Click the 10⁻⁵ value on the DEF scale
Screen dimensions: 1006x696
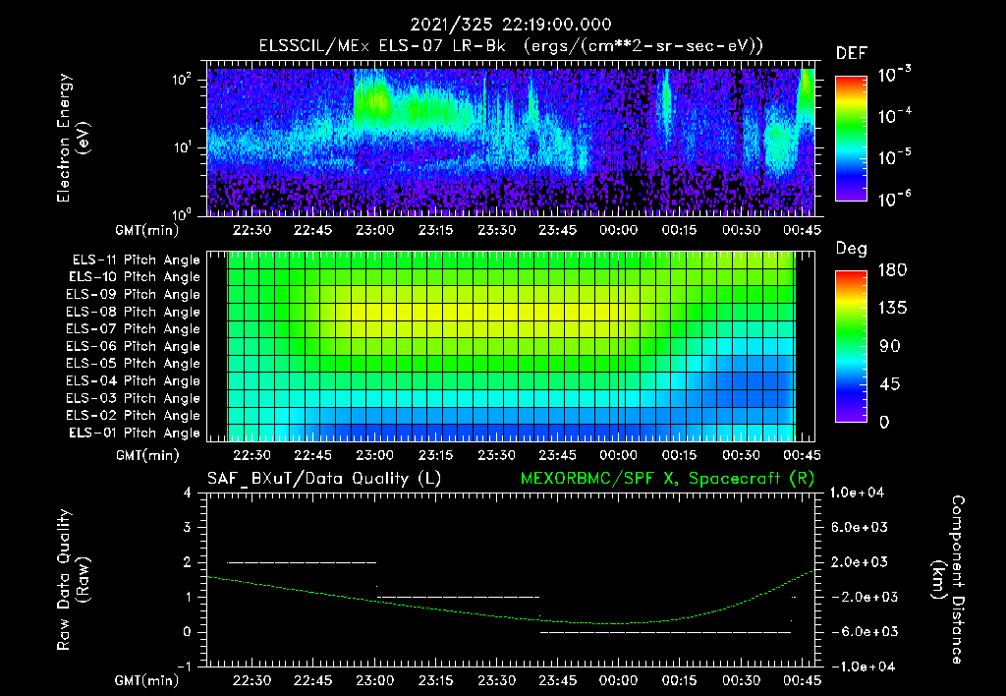(x=894, y=157)
